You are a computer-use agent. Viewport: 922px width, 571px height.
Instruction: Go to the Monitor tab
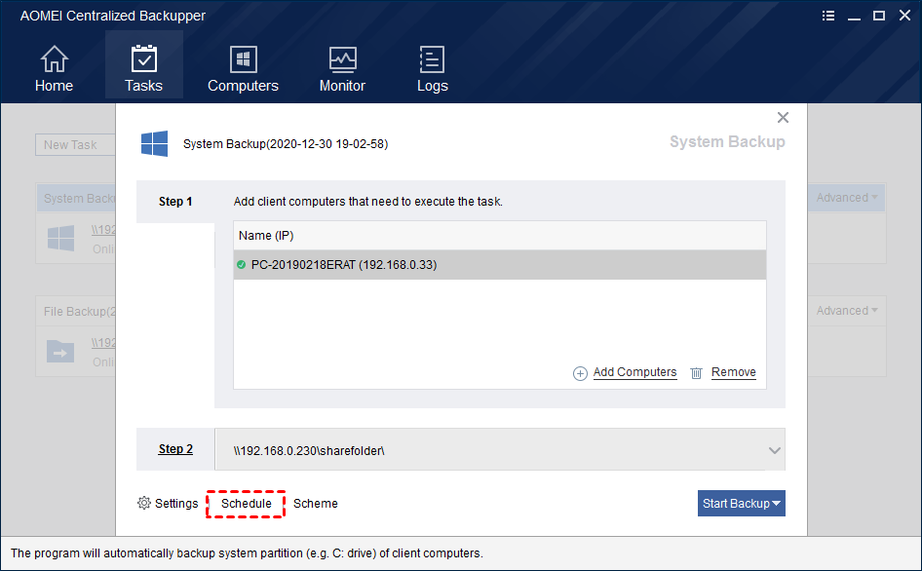point(342,68)
